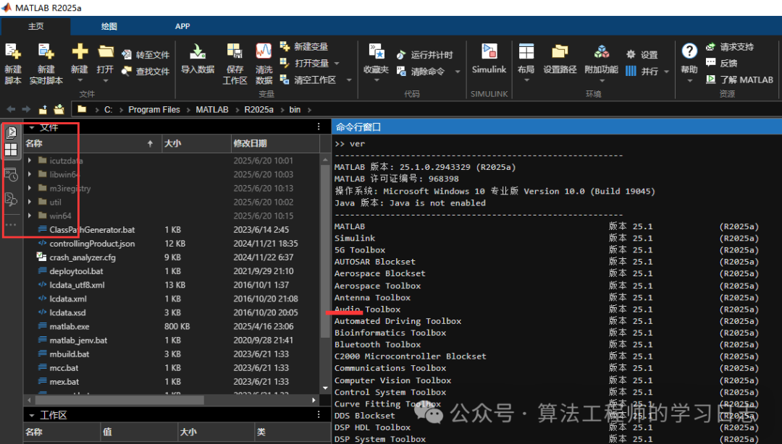Click 查找文件 find files button
The width and height of the screenshot is (782, 444).
146,72
